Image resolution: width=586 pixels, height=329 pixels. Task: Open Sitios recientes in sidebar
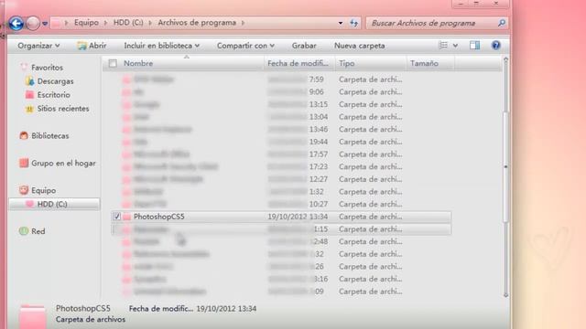[x=63, y=109]
